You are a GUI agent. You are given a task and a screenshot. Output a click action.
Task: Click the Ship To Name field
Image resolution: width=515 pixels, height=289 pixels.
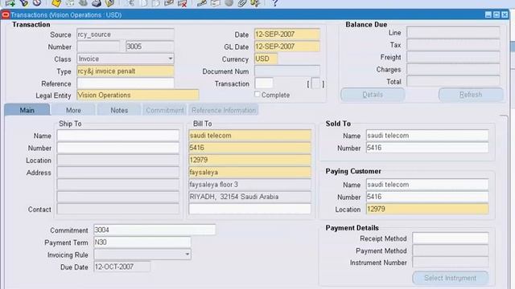[118, 136]
